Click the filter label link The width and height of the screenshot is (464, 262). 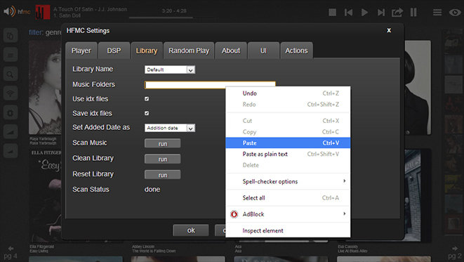[x=36, y=32]
